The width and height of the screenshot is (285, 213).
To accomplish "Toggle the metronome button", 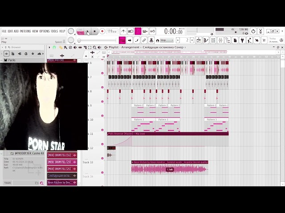I will 123,32.
